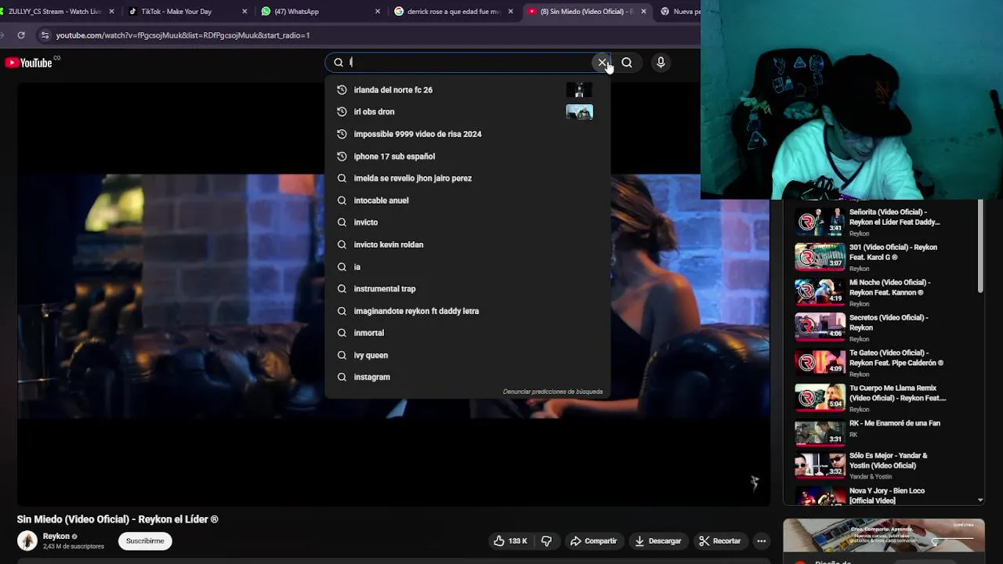This screenshot has height=564, width=1003.
Task: Click the search magnifier button
Action: (627, 63)
